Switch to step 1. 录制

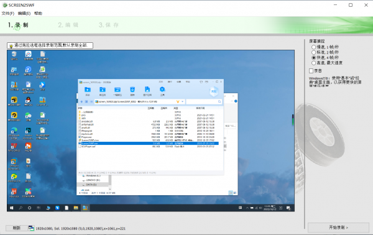pos(18,25)
